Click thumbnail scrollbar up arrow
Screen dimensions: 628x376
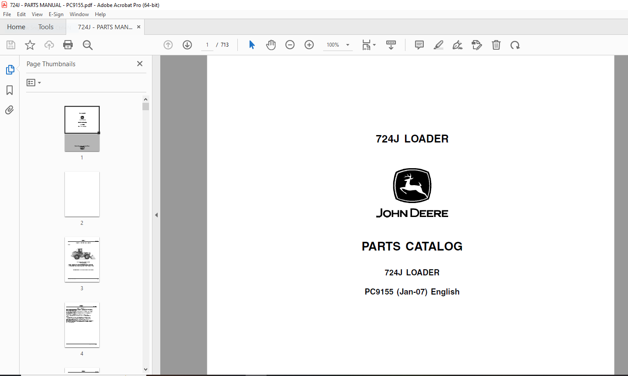145,99
